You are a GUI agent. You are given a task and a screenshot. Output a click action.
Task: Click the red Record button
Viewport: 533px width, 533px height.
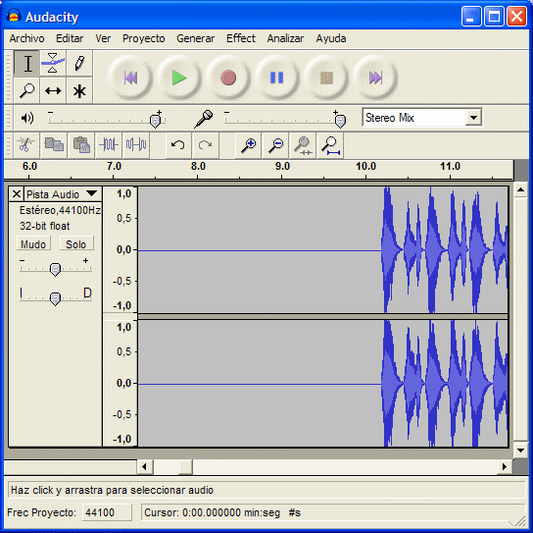pos(228,78)
